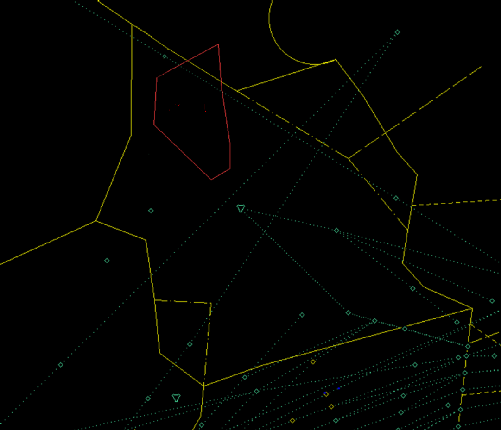Select the waypoint diamond at the dotted line's end in the central sector
501x430 pixels.
point(302,315)
